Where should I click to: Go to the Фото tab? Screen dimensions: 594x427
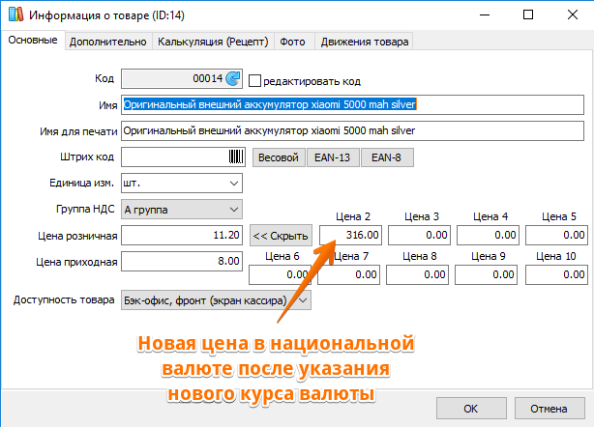(x=292, y=42)
